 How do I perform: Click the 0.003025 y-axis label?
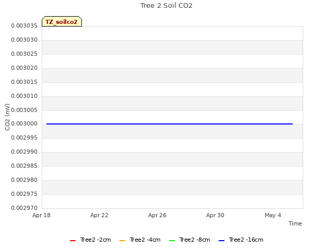[x=25, y=54]
